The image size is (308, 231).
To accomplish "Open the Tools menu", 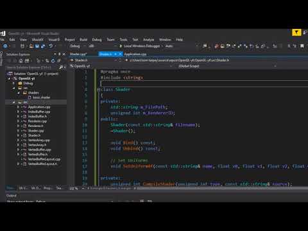I will [123, 40].
